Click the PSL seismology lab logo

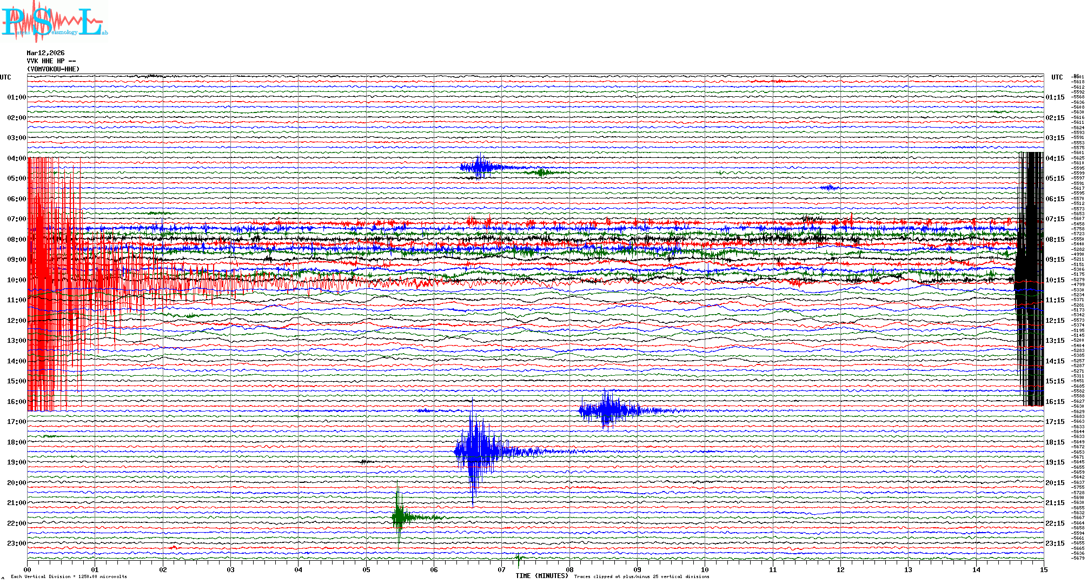pos(54,22)
